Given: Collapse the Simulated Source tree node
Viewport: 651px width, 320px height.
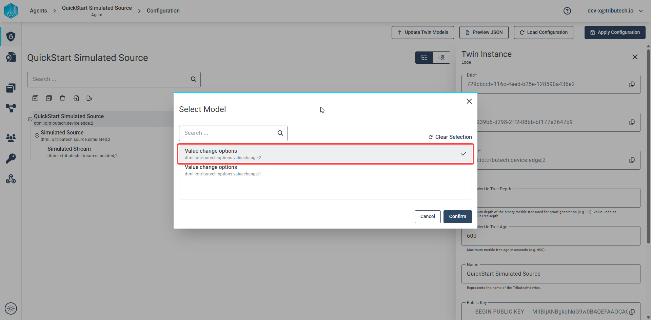Looking at the screenshot, I should (37, 135).
